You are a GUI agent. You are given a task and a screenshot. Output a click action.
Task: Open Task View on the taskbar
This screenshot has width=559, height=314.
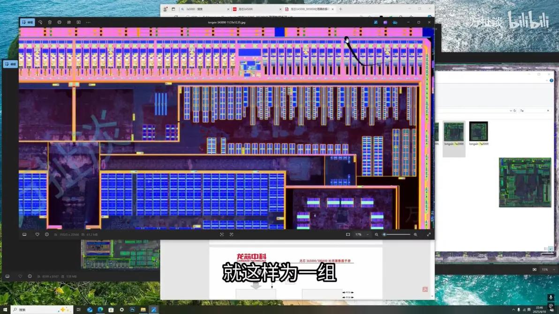(79, 310)
